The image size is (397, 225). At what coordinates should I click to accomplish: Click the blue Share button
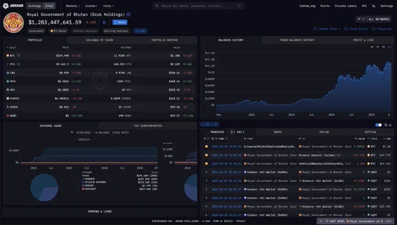coord(120,22)
